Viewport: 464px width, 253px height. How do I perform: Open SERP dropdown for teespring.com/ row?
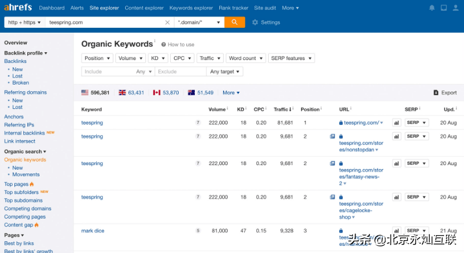(416, 122)
